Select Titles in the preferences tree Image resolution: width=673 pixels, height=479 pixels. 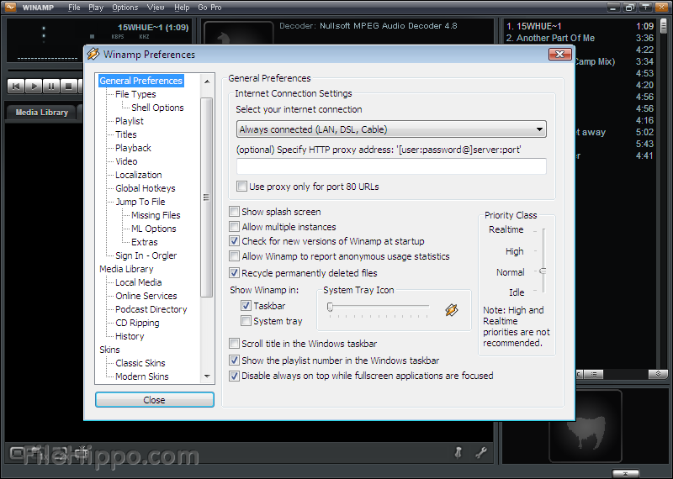(125, 134)
